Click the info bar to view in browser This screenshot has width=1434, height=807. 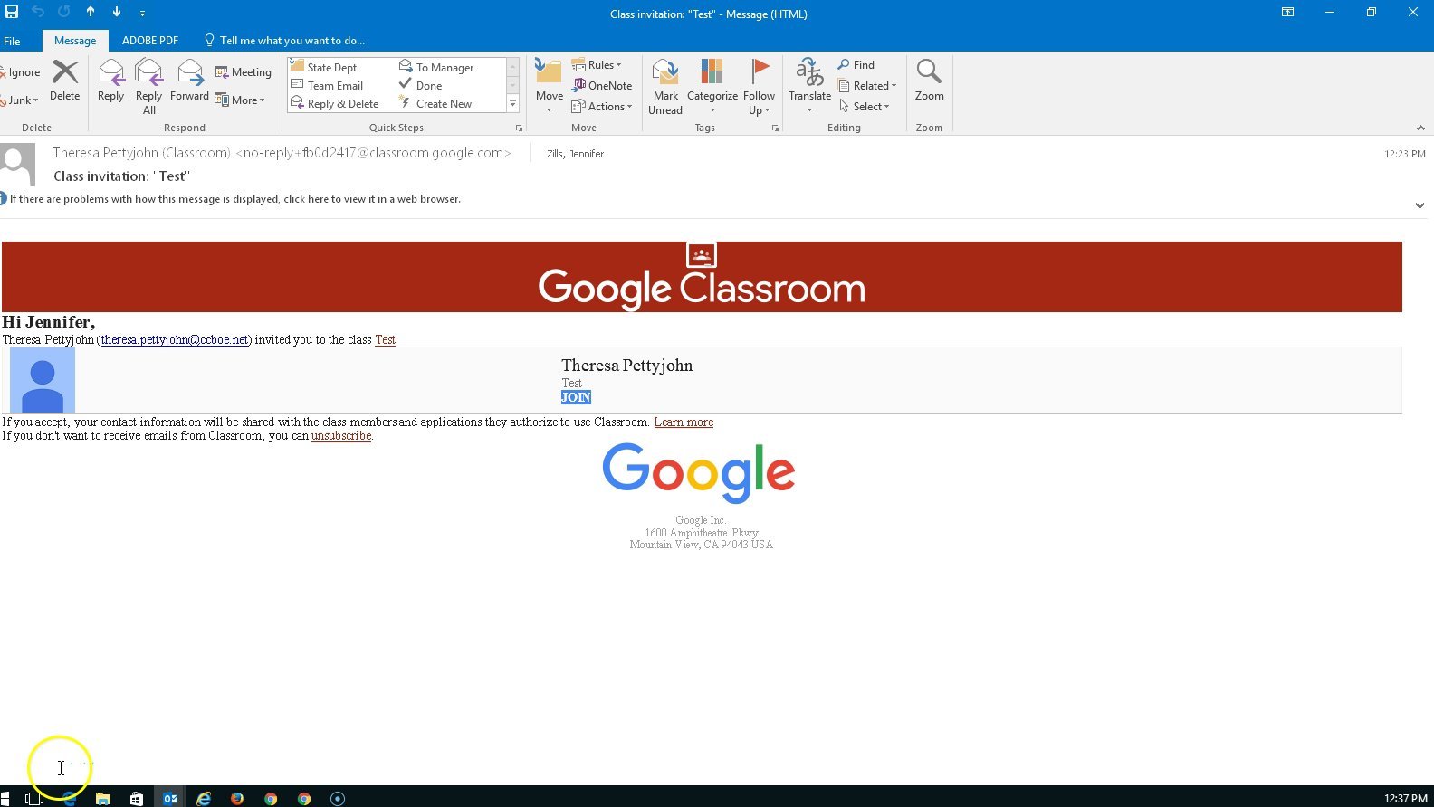point(235,199)
